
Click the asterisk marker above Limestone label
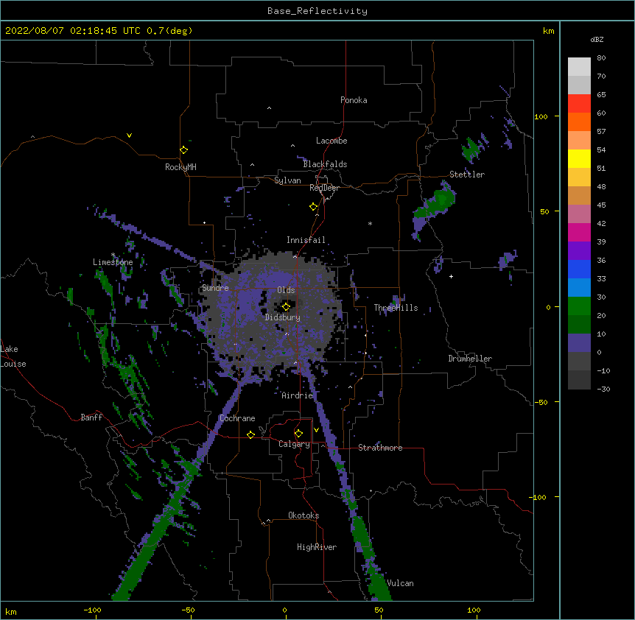pyautogui.click(x=113, y=255)
